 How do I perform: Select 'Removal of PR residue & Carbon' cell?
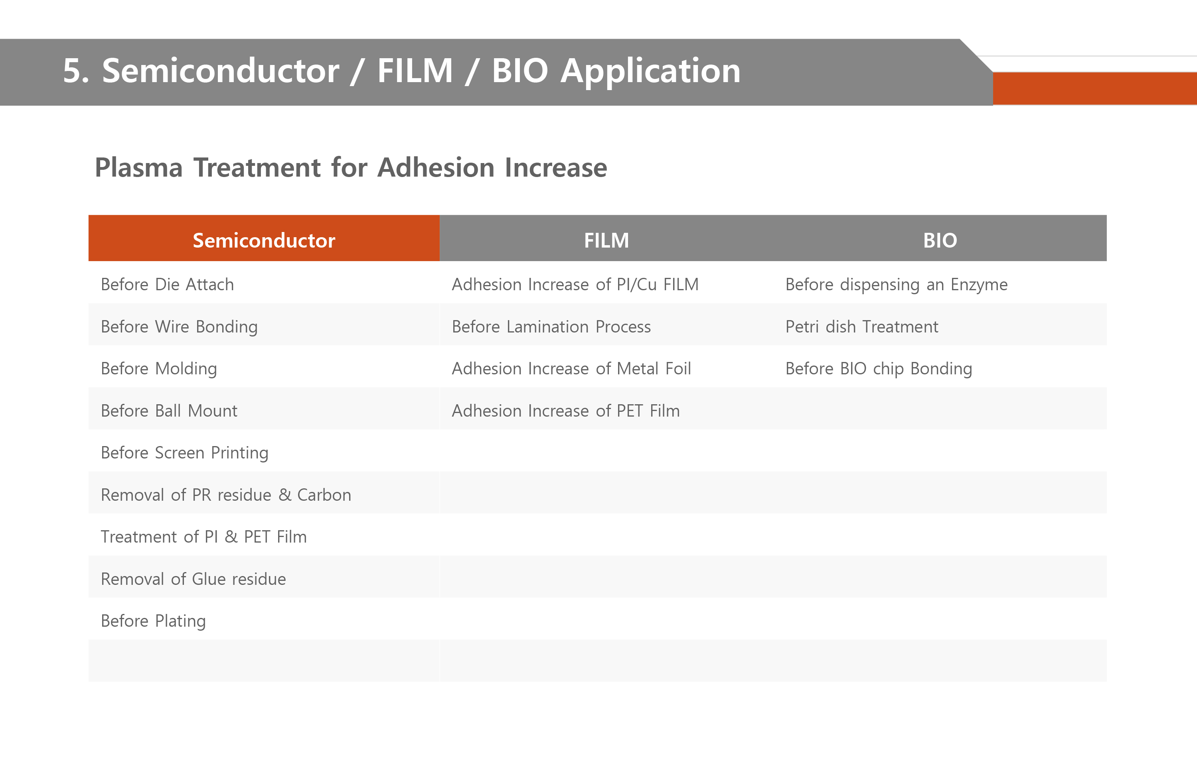point(226,495)
